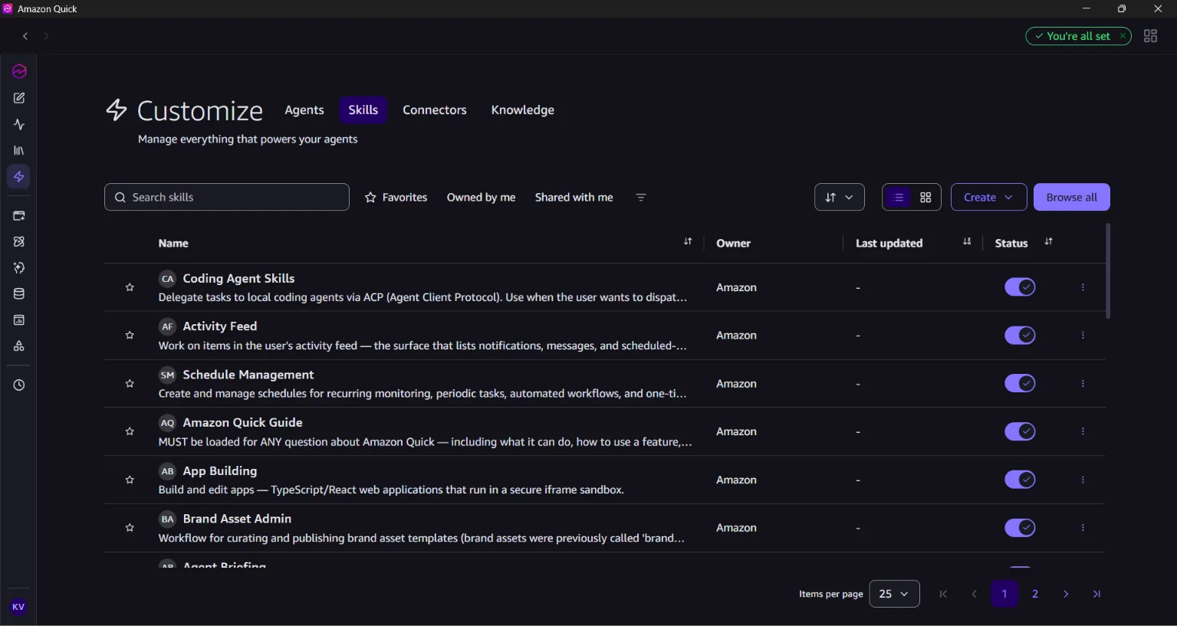
Task: Open the sort order dropdown
Action: 840,198
